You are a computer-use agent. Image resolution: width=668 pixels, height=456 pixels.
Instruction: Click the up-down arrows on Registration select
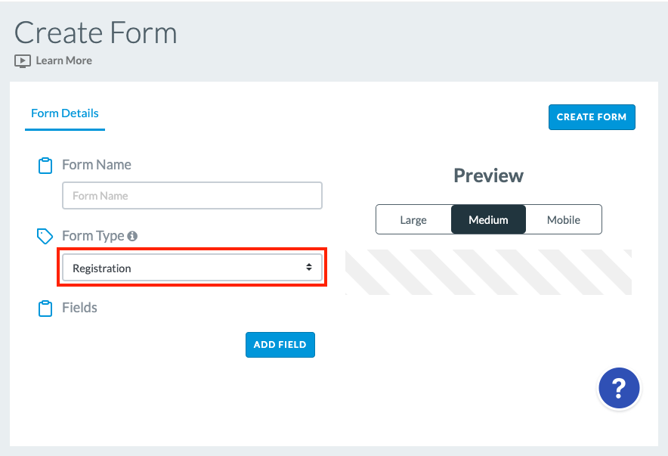click(309, 267)
